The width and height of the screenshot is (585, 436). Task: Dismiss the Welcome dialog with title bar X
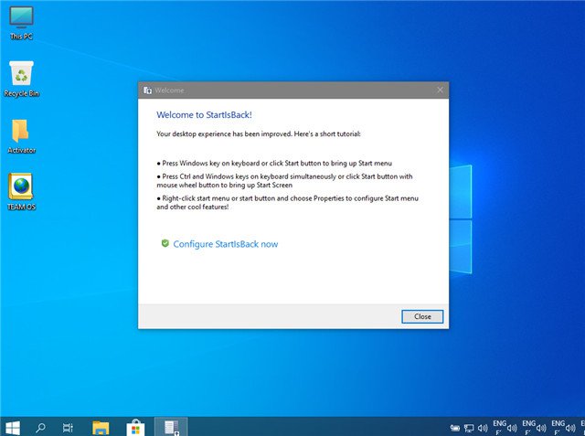coord(441,90)
